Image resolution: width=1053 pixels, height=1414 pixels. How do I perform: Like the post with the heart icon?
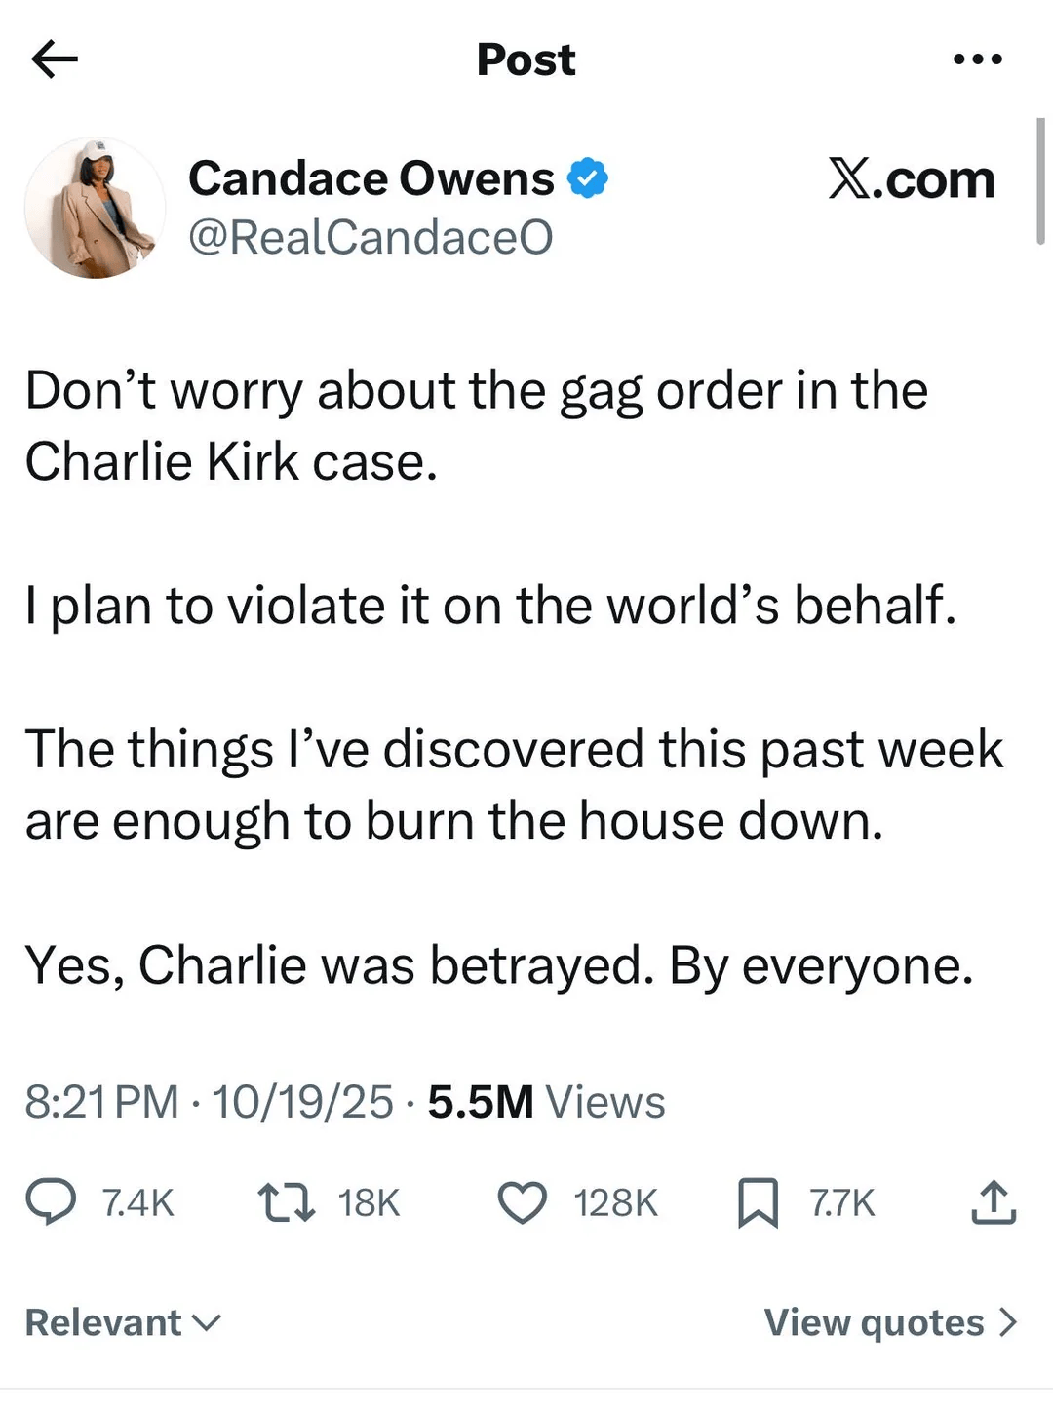(x=523, y=1201)
